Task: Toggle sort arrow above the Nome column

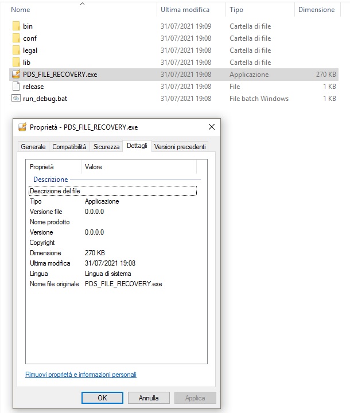Action: coord(82,3)
